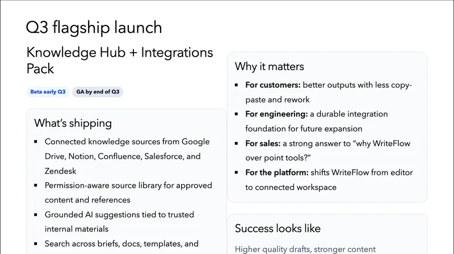Select the square bullet marker beside "Permission-aware source library"

(x=36, y=186)
